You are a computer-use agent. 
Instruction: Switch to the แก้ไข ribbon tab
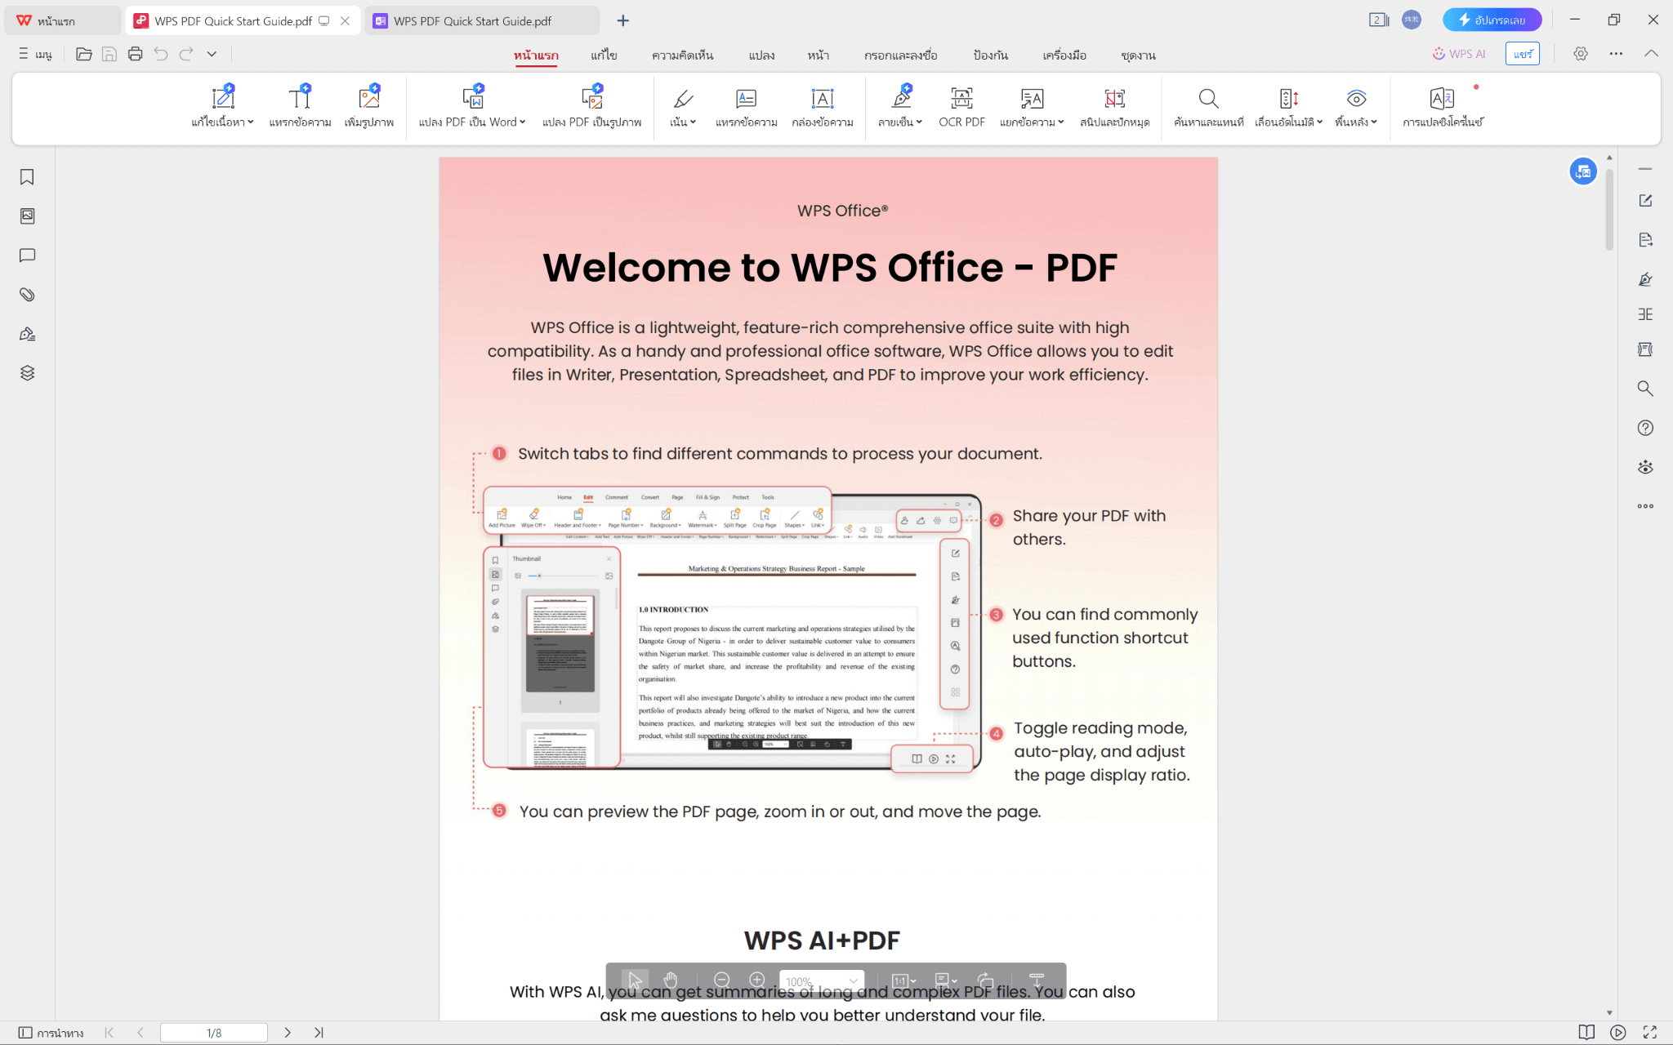click(x=604, y=55)
